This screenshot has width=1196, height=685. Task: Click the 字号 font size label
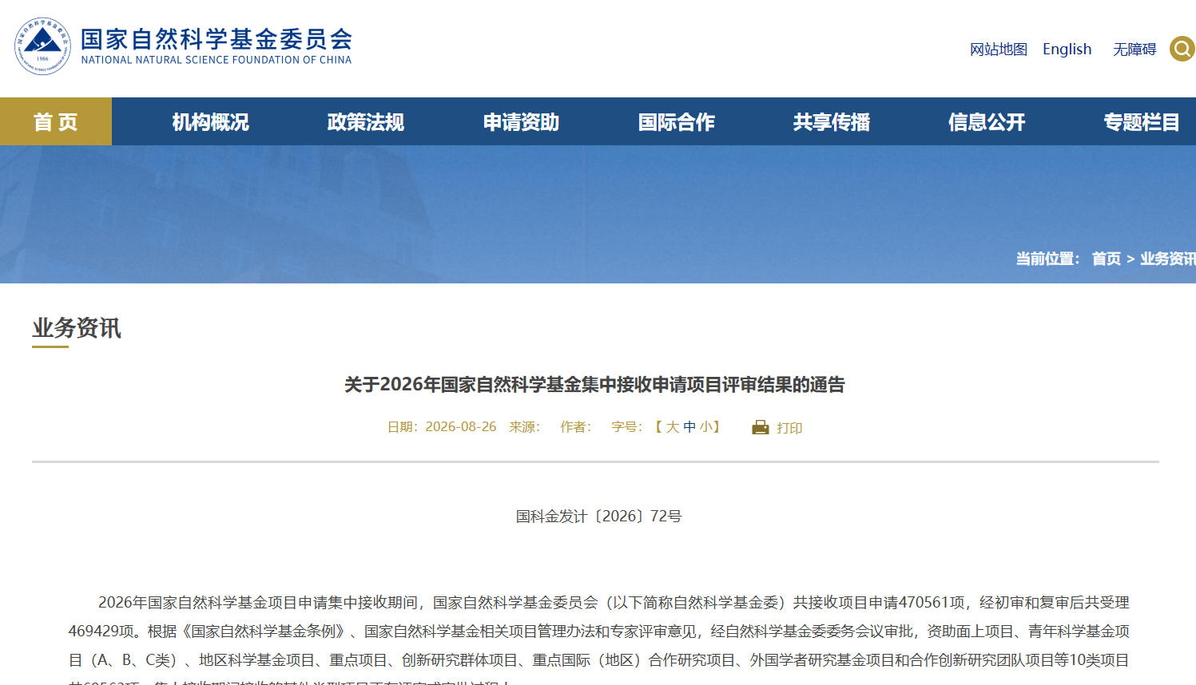[626, 427]
